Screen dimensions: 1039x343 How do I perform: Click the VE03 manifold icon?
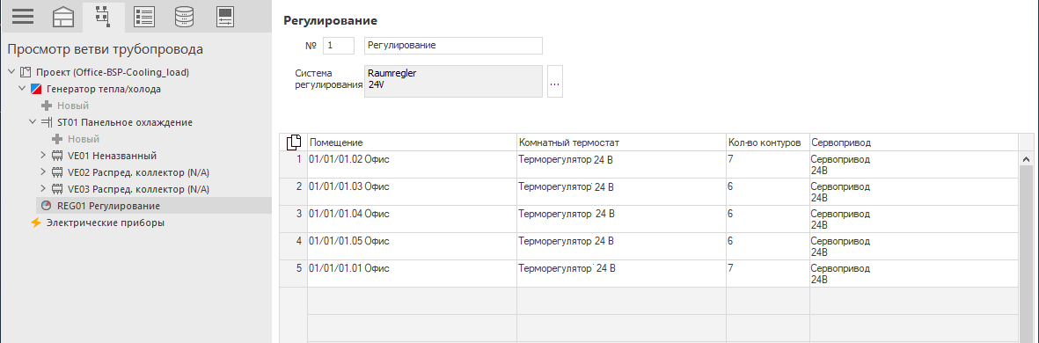[x=58, y=189]
